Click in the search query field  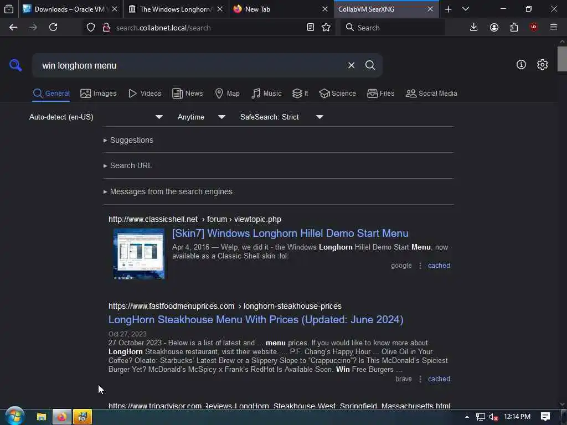192,65
